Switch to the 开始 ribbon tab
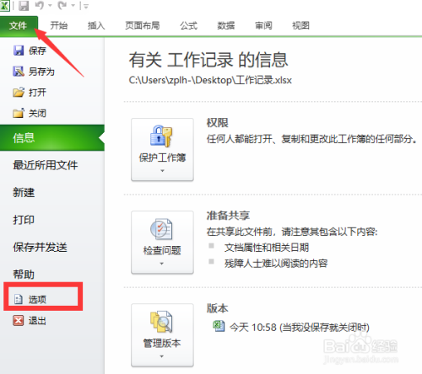The width and height of the screenshot is (422, 374). 58,25
